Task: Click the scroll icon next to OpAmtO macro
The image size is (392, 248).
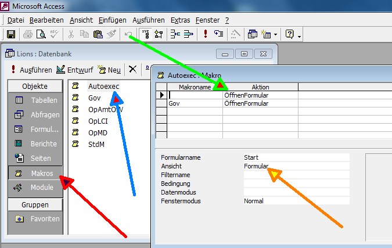Action: coord(75,109)
